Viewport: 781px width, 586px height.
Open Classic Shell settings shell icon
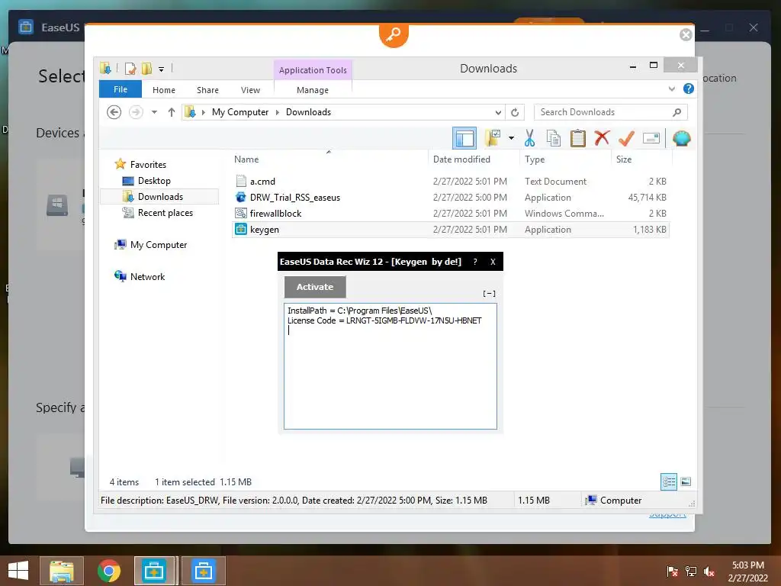[681, 138]
